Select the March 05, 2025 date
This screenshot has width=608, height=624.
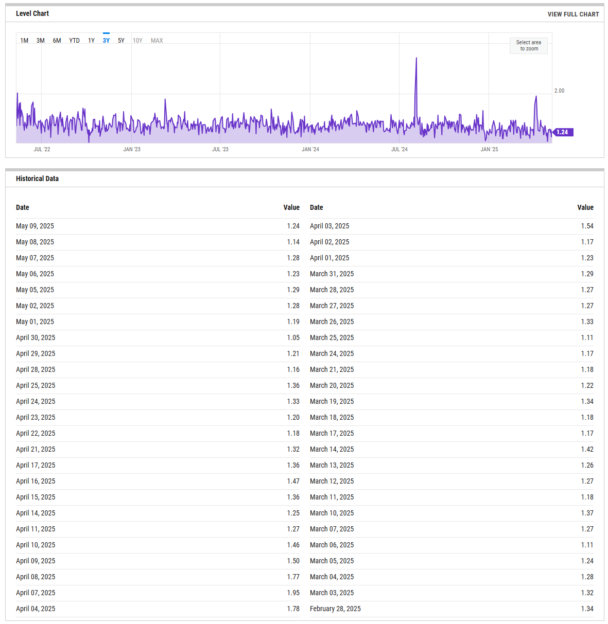[332, 561]
